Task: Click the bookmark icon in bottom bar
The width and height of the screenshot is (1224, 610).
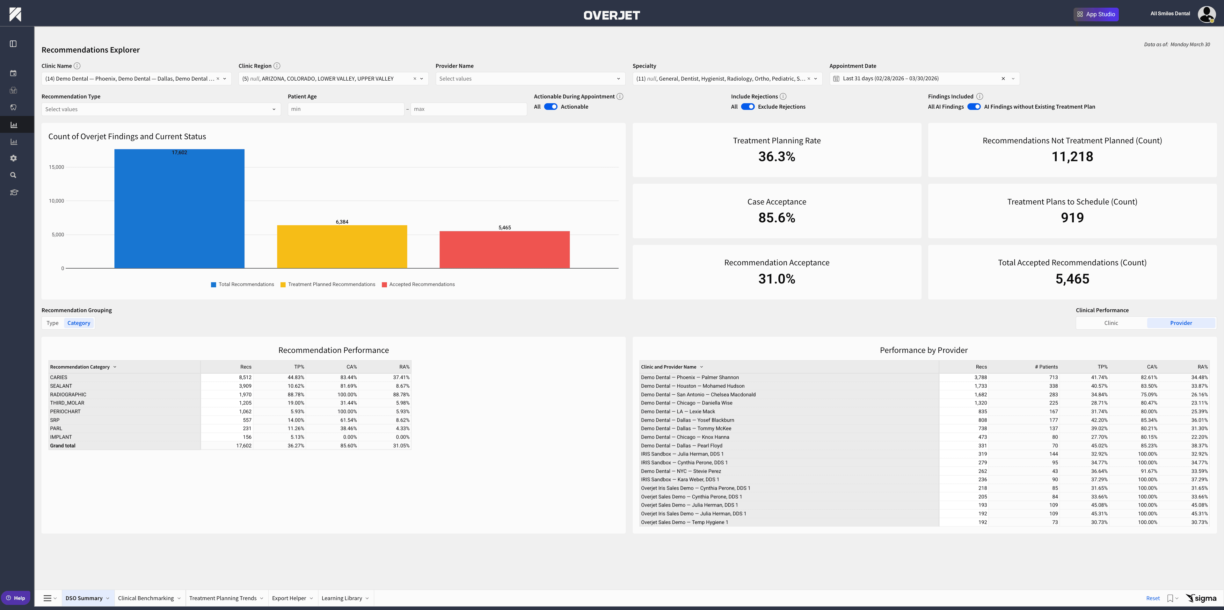Action: click(x=1170, y=598)
